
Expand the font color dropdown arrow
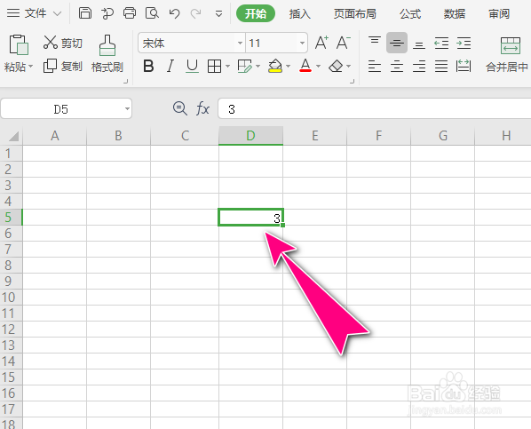318,66
